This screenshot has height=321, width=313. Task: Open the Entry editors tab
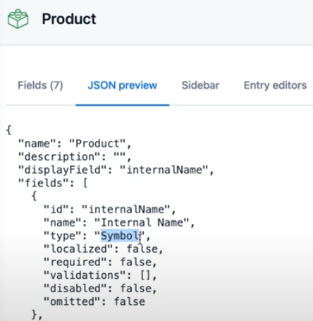(275, 85)
